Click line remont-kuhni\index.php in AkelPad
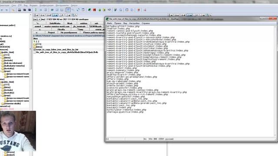This screenshot has width=278, height=156. [x=122, y=68]
